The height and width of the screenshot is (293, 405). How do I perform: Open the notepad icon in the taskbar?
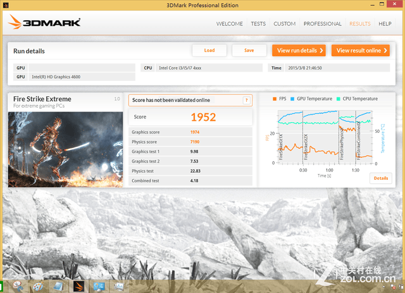coord(58,286)
